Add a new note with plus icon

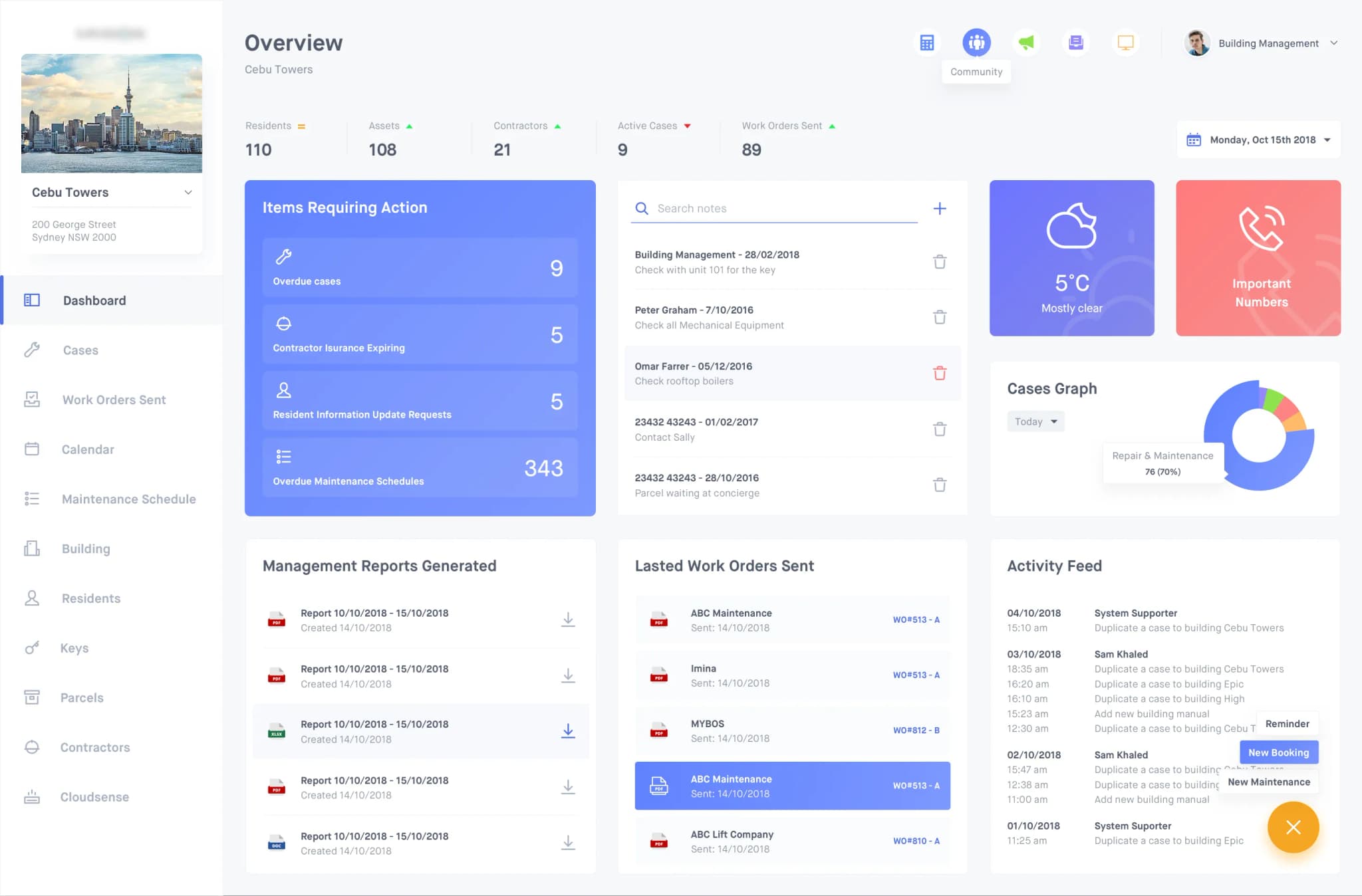click(939, 209)
